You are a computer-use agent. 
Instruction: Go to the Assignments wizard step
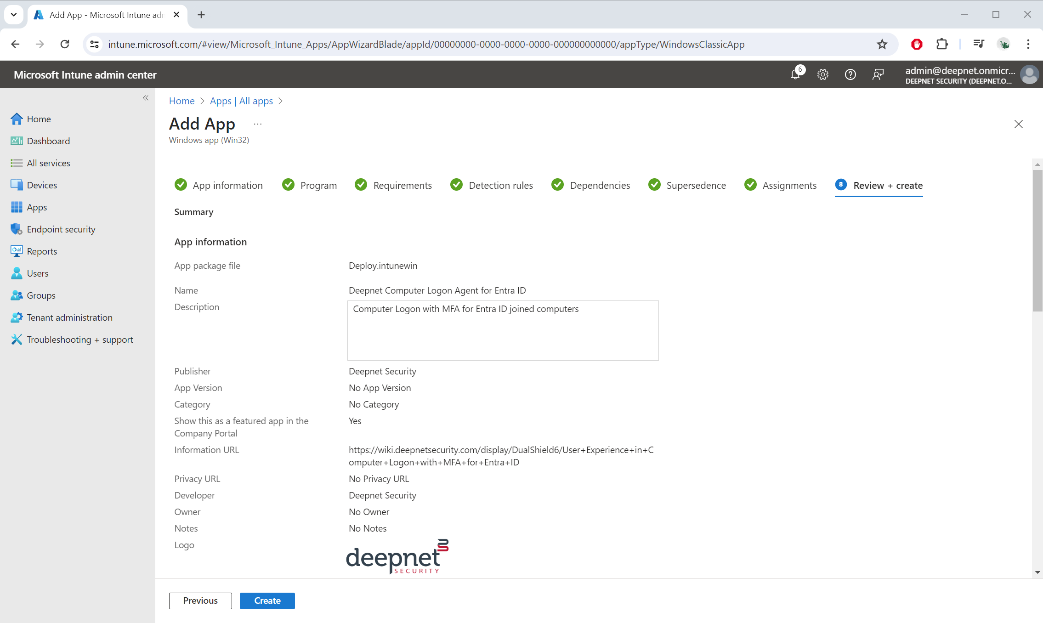pos(789,185)
